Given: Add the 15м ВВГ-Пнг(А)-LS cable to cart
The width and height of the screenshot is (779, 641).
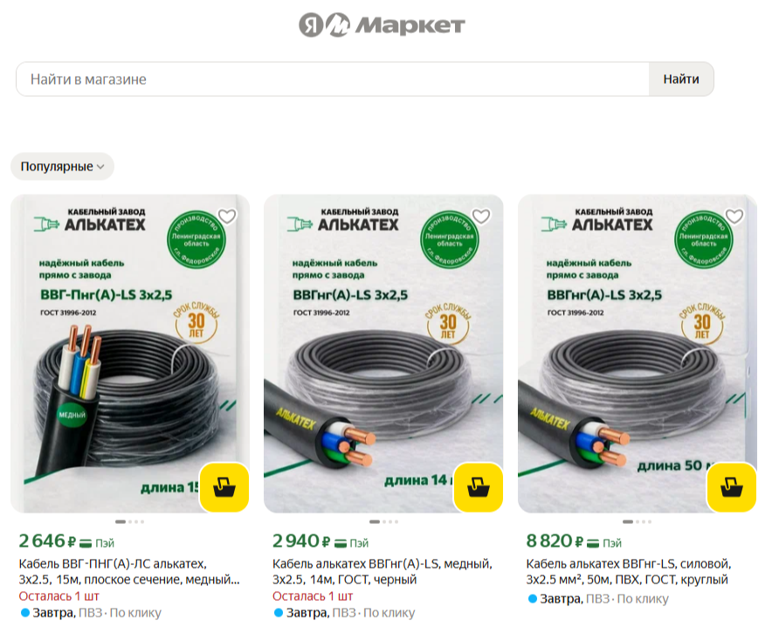Looking at the screenshot, I should 224,487.
